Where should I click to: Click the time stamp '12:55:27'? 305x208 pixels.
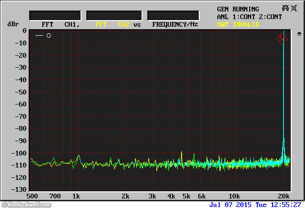coord(286,205)
